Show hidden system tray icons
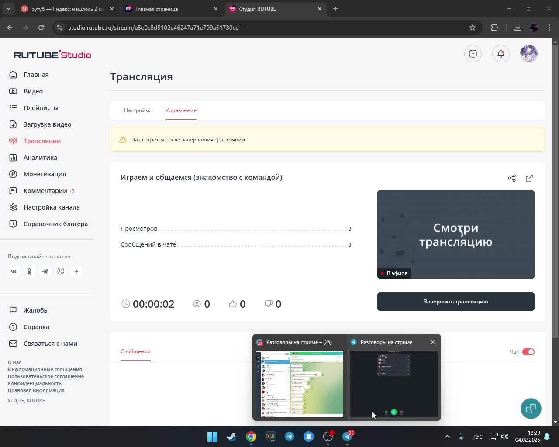The width and height of the screenshot is (559, 447). (447, 437)
